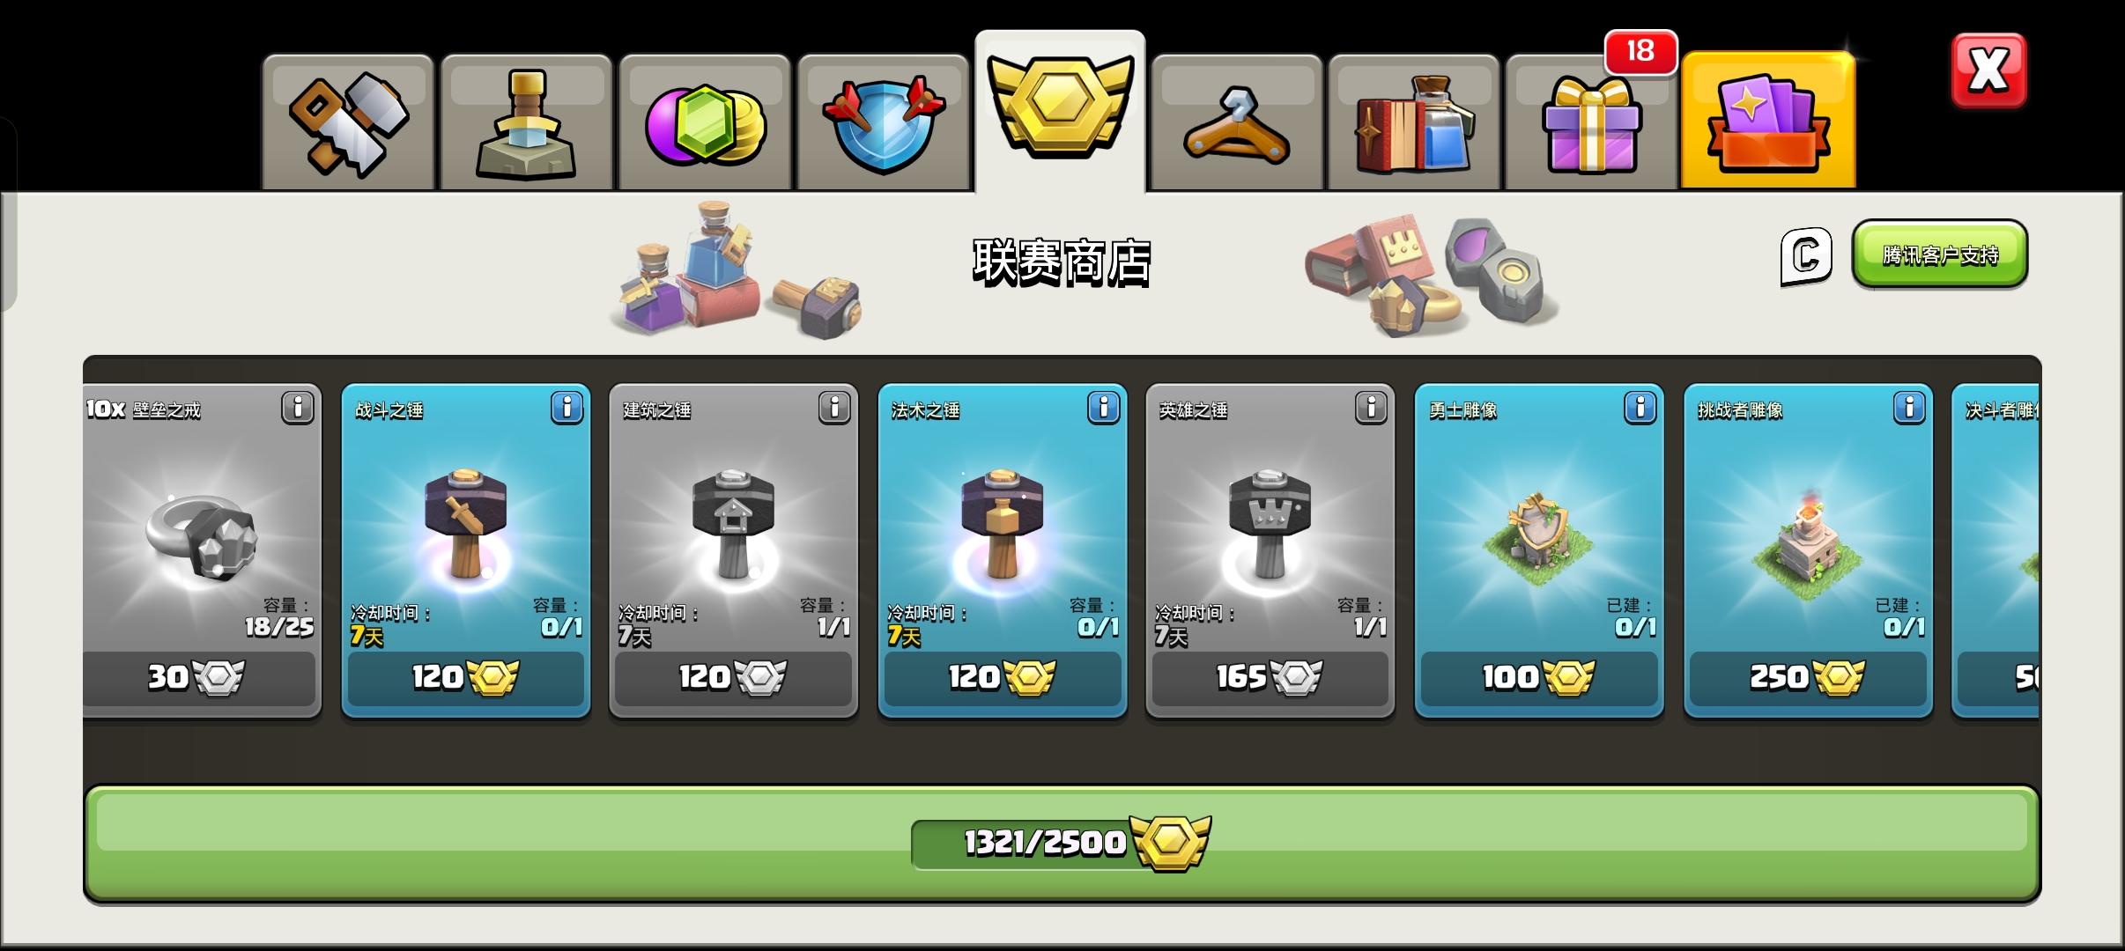View info for 法术之锤 item
The width and height of the screenshot is (2125, 951).
coord(1103,408)
